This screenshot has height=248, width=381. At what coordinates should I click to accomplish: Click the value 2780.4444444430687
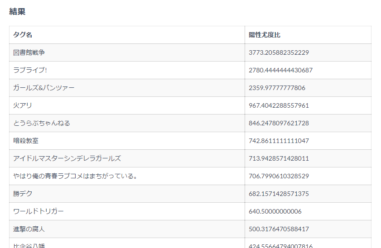pos(280,70)
